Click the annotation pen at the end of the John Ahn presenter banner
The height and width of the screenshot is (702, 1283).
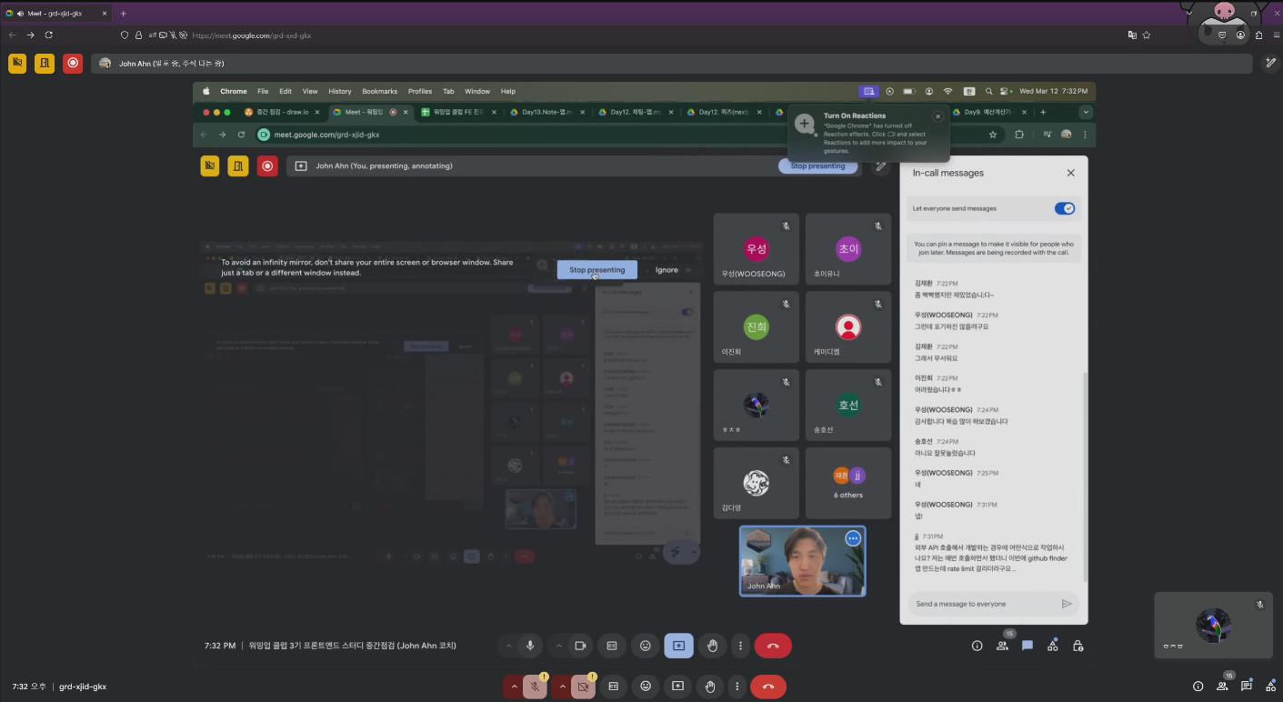coord(1271,64)
